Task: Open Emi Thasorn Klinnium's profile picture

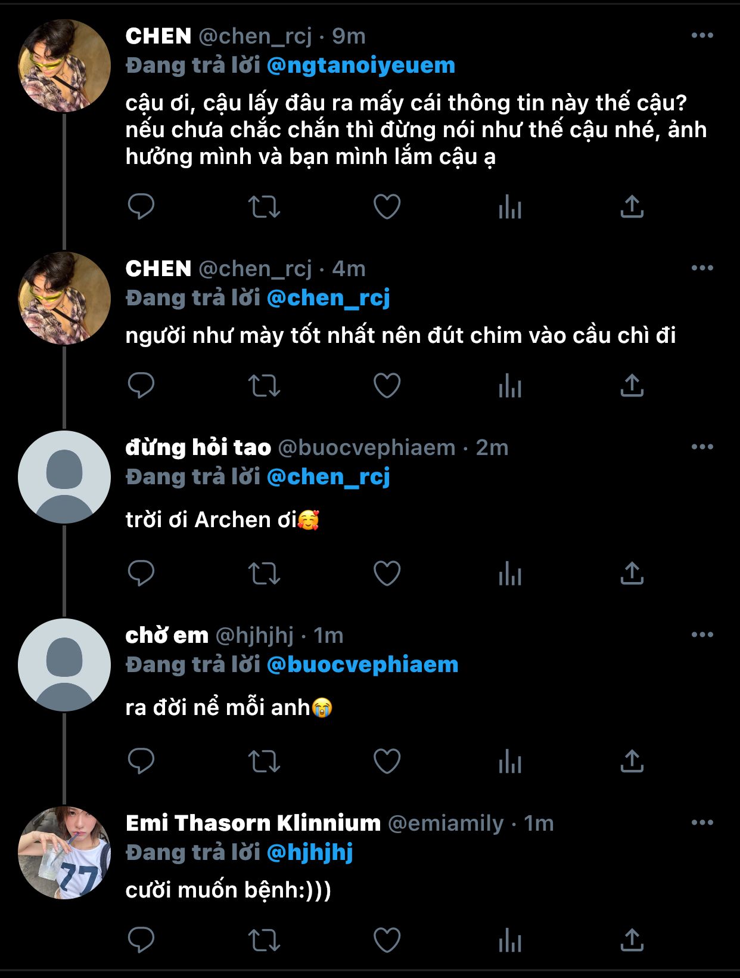Action: point(64,853)
